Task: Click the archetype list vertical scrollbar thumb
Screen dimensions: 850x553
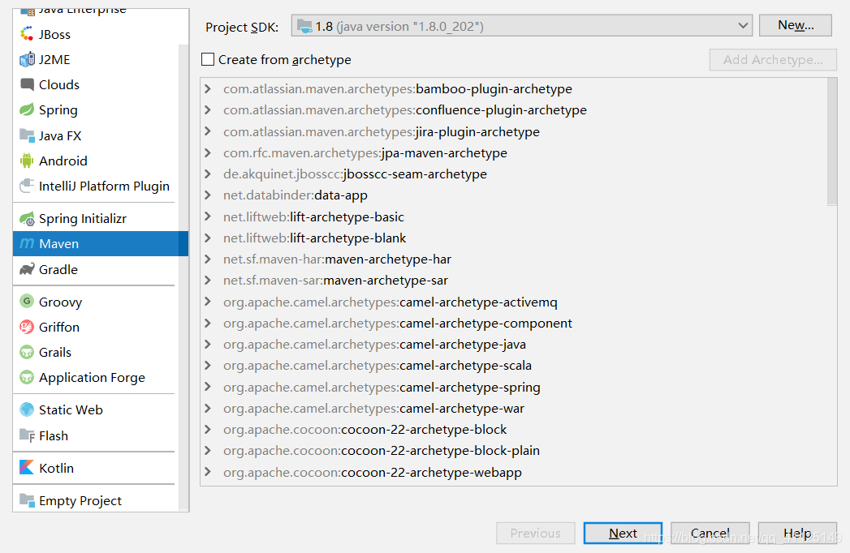Action: click(x=832, y=142)
